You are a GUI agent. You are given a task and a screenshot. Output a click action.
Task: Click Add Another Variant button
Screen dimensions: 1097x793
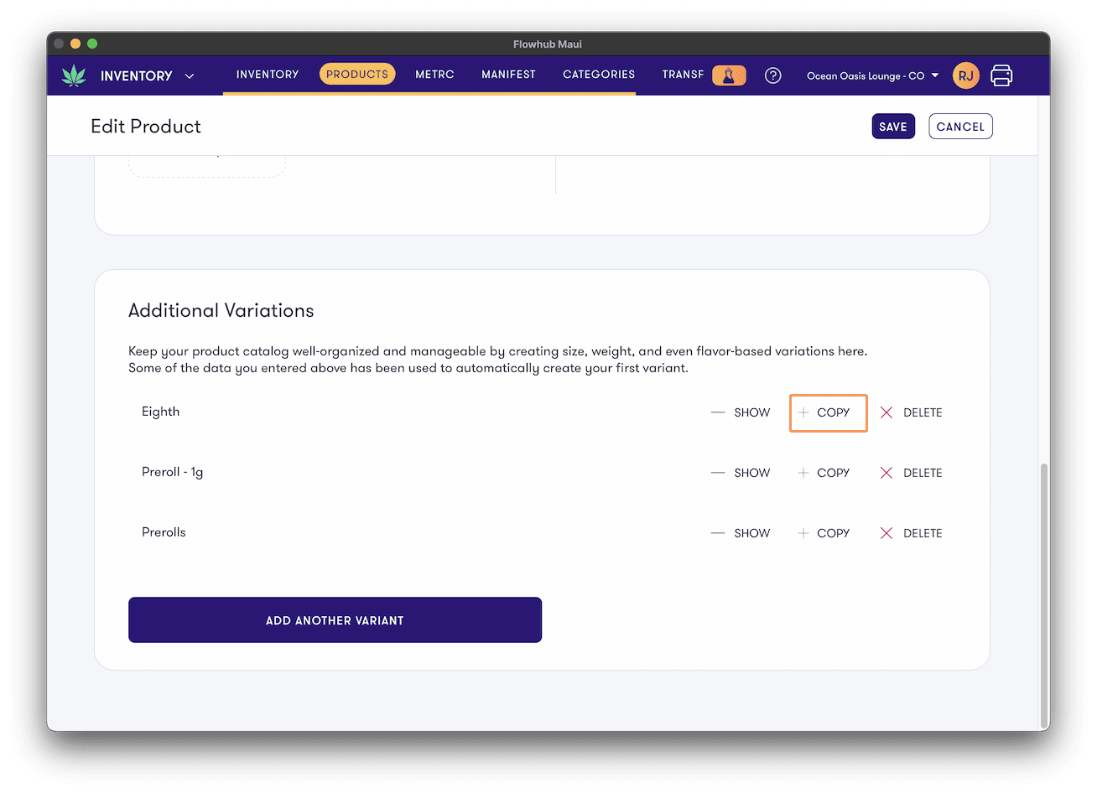click(335, 620)
